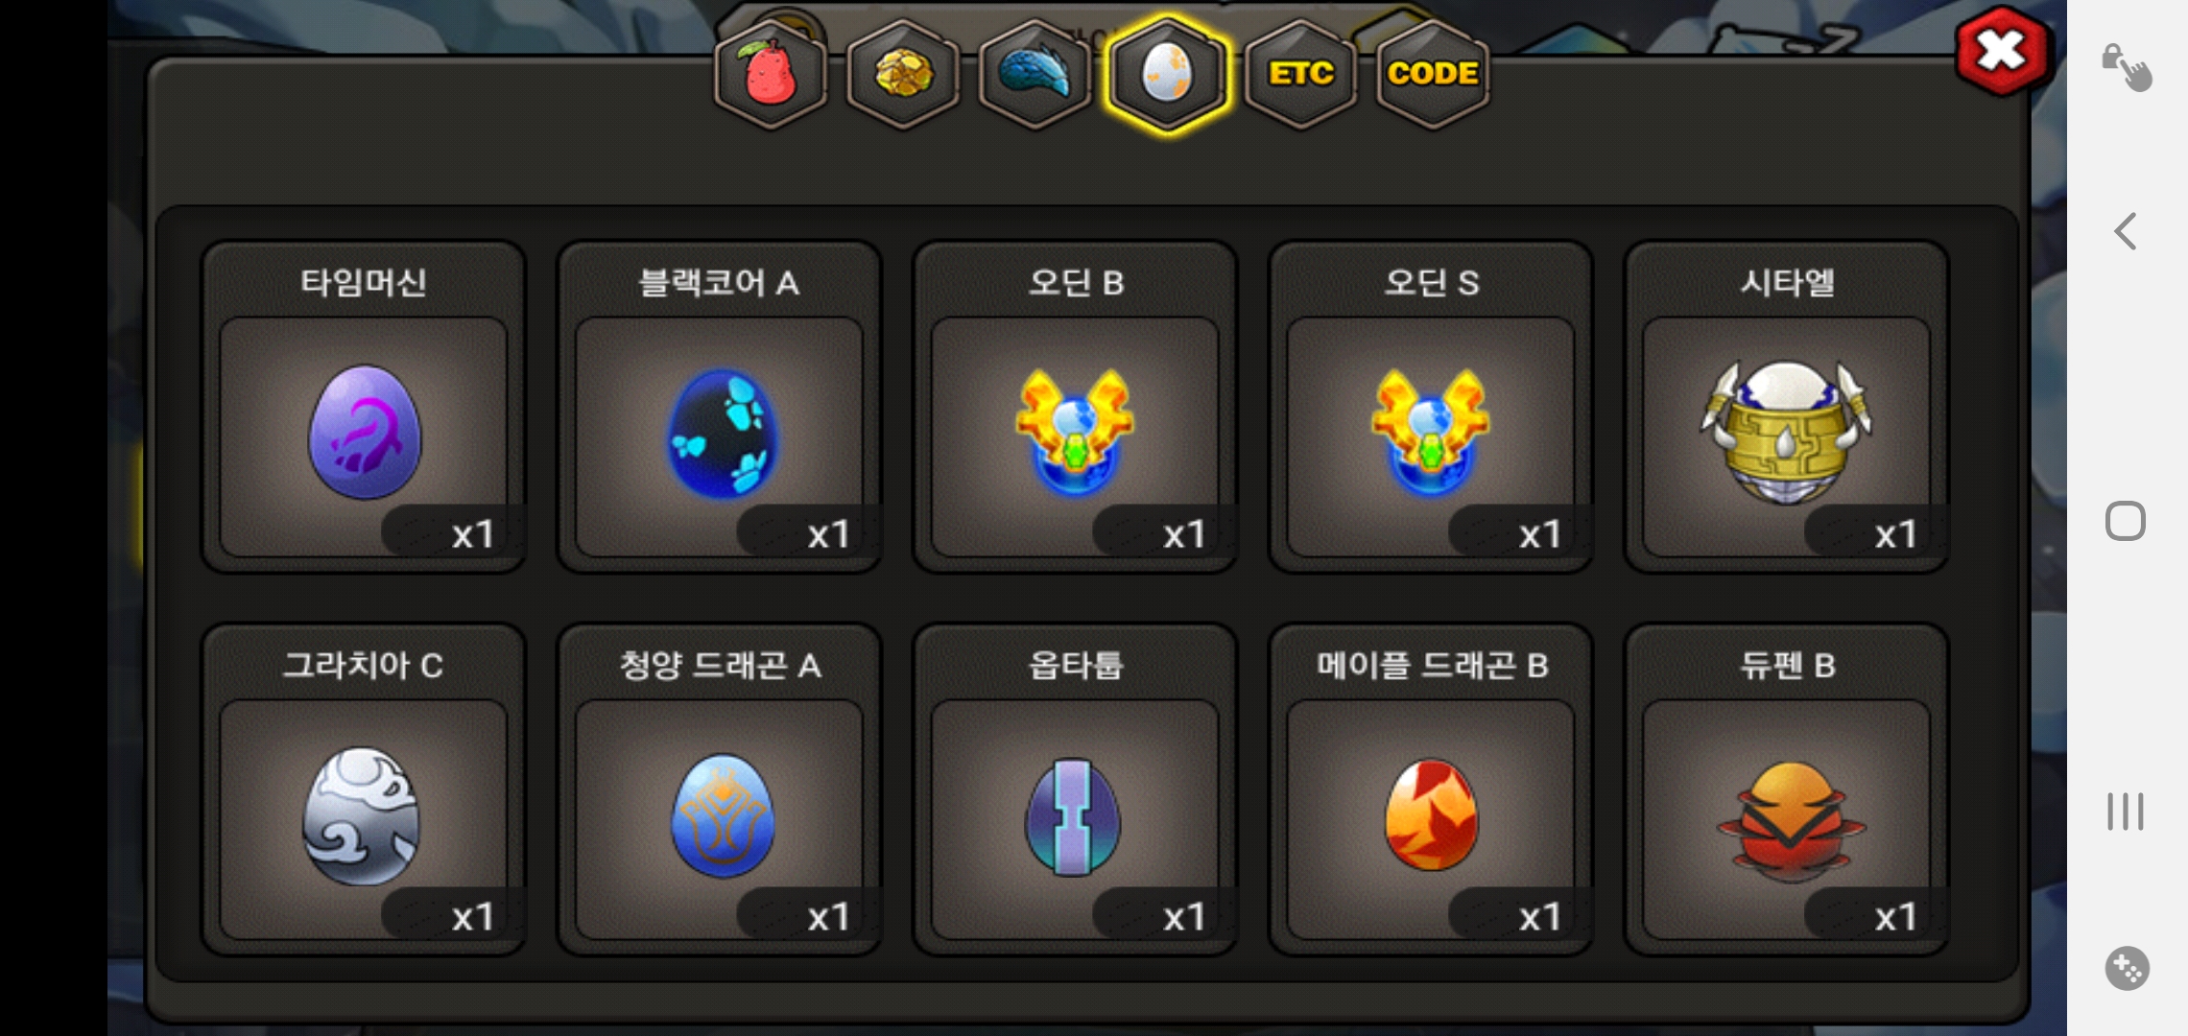The height and width of the screenshot is (1036, 2188).
Task: Select the 메이플 드래곤 B egg
Action: 1431,789
